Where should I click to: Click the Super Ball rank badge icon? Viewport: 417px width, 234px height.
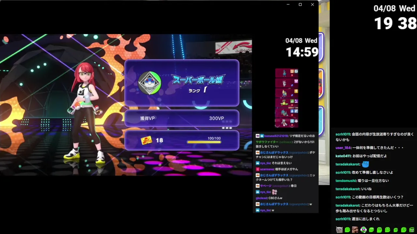click(x=150, y=83)
